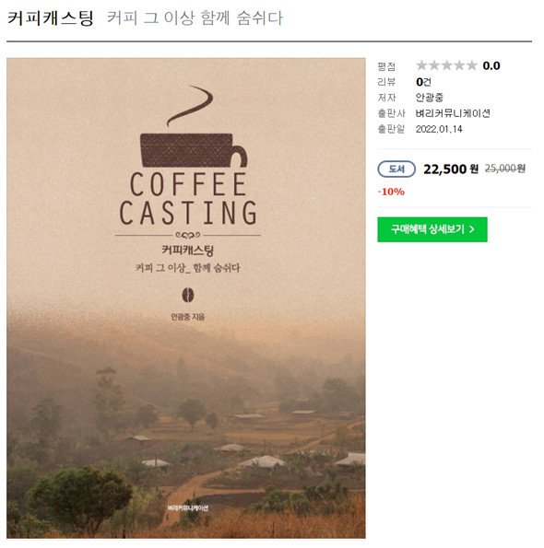Click the 0.0 rating score

(491, 65)
